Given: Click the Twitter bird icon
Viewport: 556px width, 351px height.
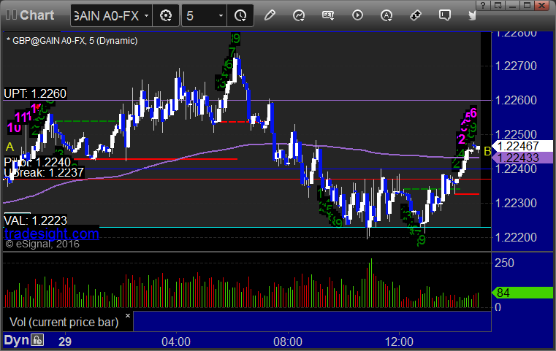Looking at the screenshot, I should point(472,15).
